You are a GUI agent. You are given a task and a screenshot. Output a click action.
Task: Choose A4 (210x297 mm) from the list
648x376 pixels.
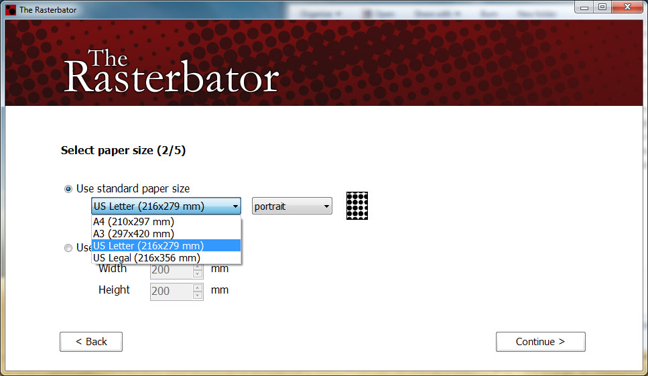click(166, 221)
